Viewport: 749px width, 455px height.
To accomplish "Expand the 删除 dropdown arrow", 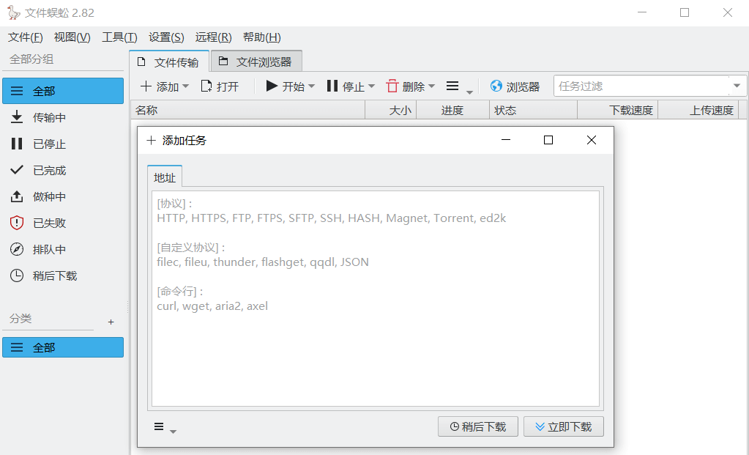I will [431, 86].
